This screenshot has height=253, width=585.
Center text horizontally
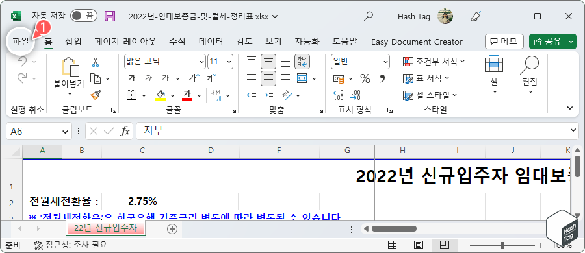268,78
